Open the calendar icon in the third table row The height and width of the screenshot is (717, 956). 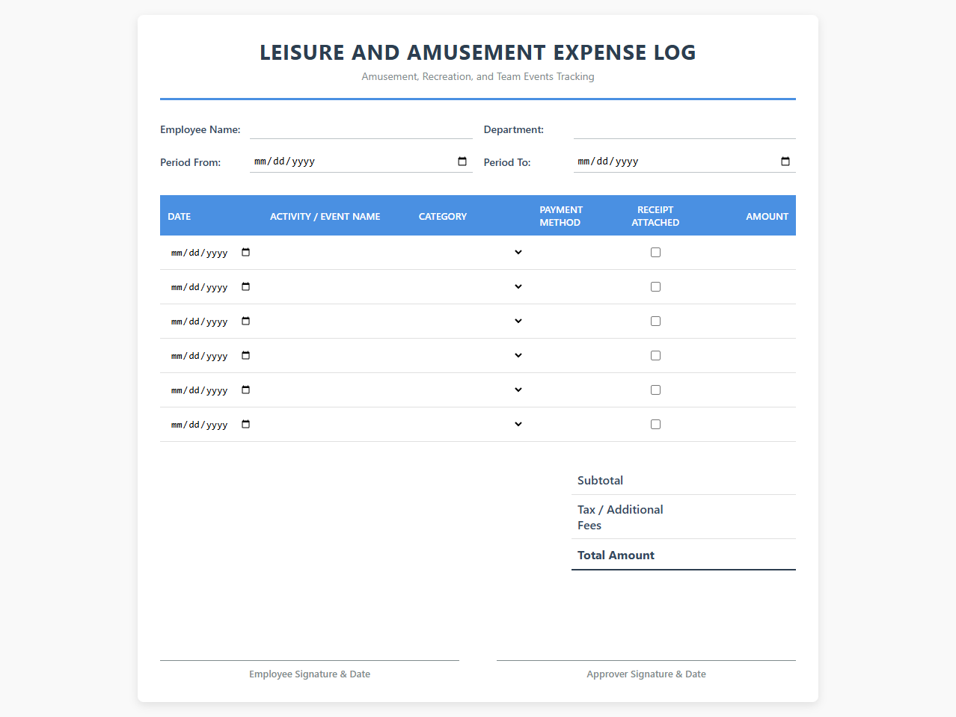pos(246,321)
